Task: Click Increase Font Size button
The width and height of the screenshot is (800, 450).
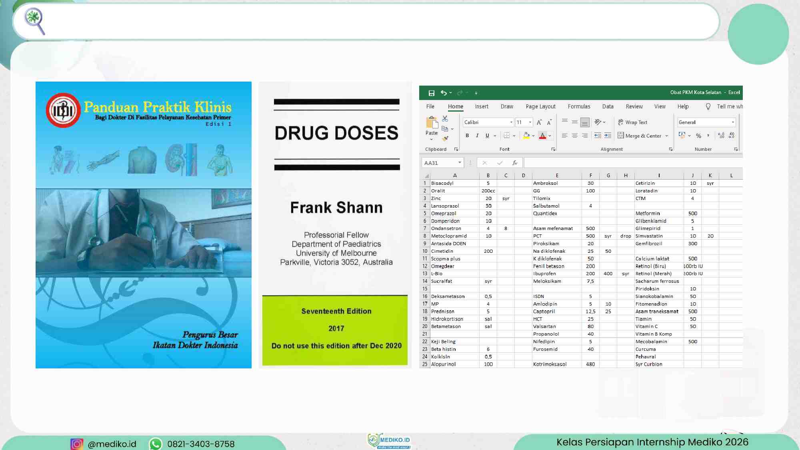Action: click(539, 122)
